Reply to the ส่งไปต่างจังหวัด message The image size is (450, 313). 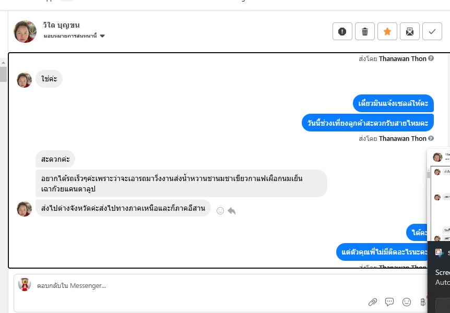pyautogui.click(x=232, y=210)
